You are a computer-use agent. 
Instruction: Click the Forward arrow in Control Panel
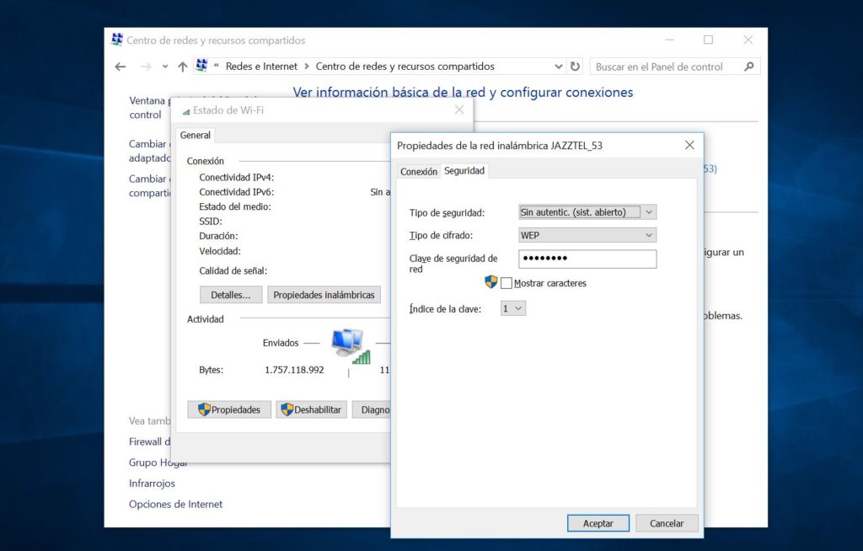146,67
